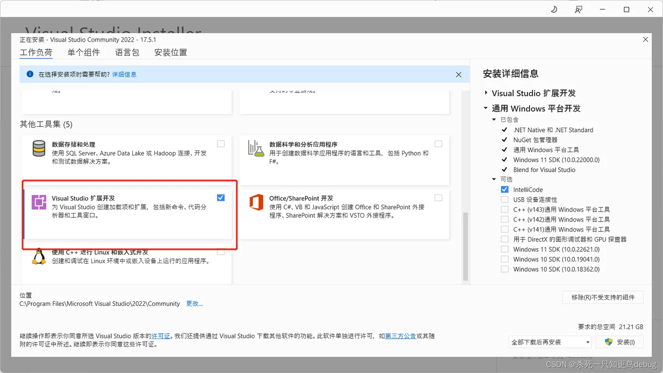Viewport: 663px width, 373px height.
Task: Check Windows 11 SDK (10.0.22621.0)
Action: pyautogui.click(x=505, y=249)
